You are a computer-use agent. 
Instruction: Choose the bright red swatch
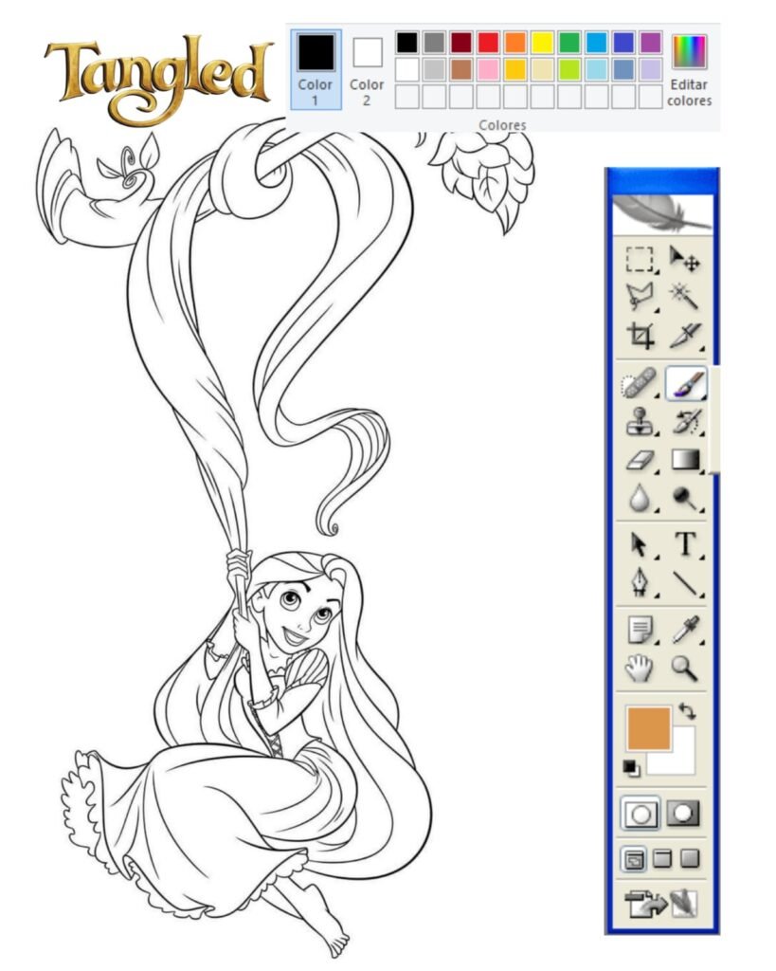(x=488, y=43)
